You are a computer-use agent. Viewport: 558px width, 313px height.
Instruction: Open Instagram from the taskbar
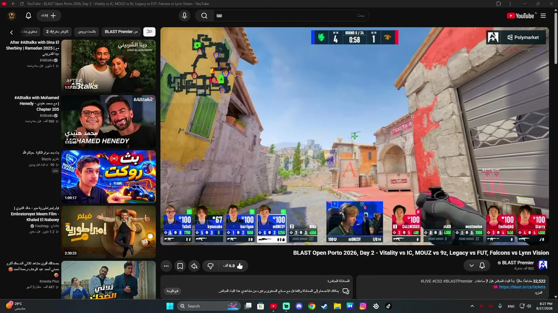coord(363,306)
